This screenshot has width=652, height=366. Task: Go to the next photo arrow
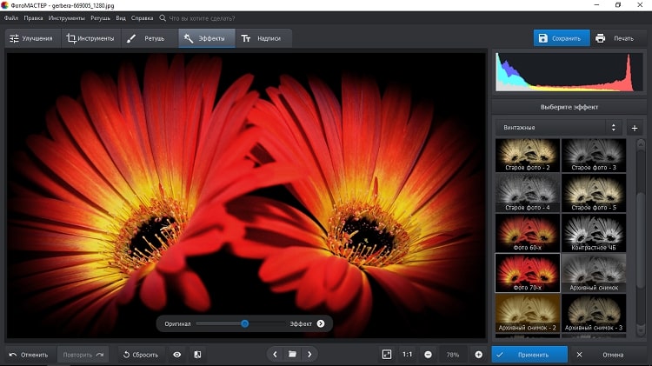309,355
